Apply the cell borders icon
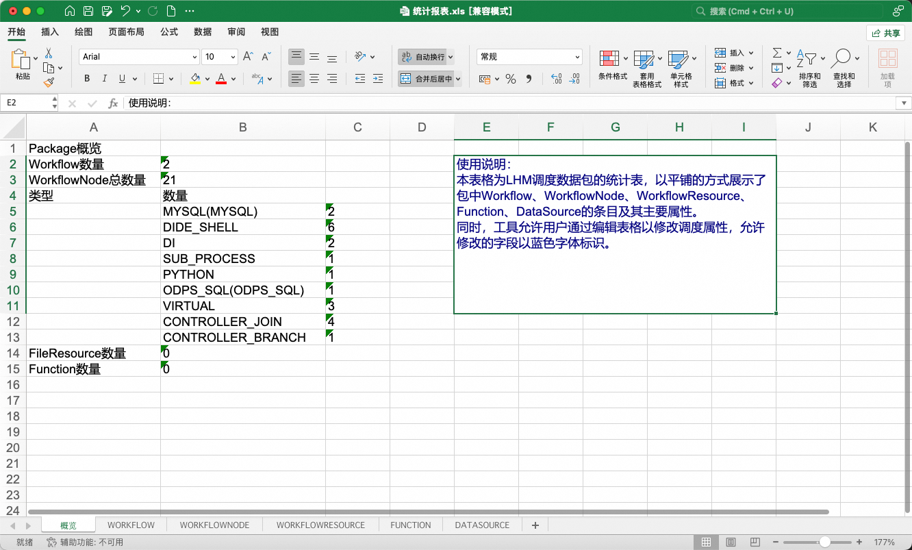Screen dimensions: 912x550 (158, 79)
